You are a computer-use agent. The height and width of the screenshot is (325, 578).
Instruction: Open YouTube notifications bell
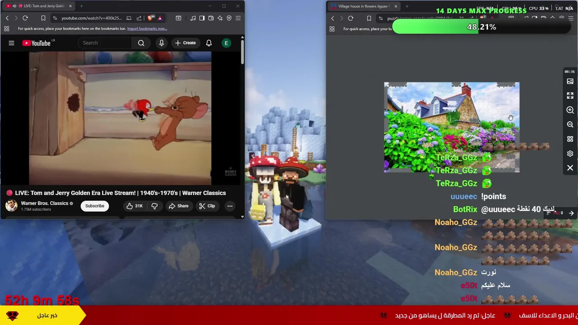[209, 43]
